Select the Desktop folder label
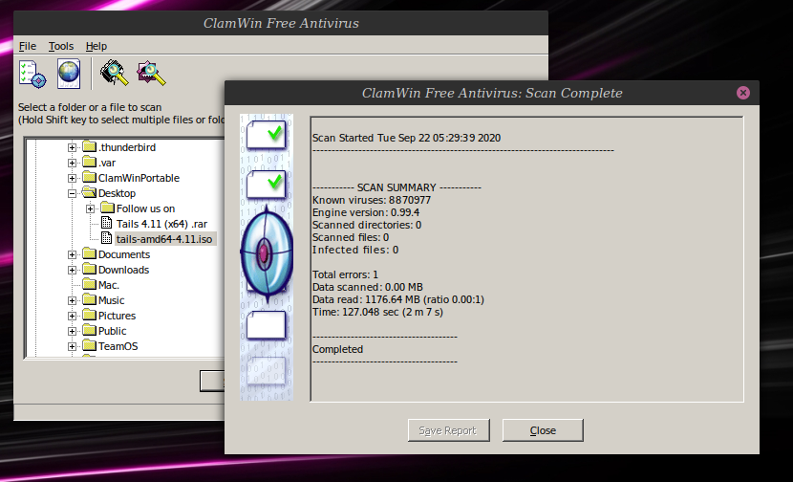Screen dimensions: 793x482 click(117, 193)
